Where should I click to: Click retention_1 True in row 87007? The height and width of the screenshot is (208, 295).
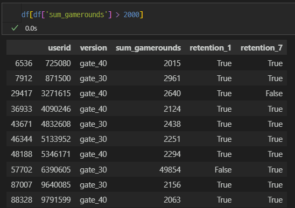click(224, 185)
